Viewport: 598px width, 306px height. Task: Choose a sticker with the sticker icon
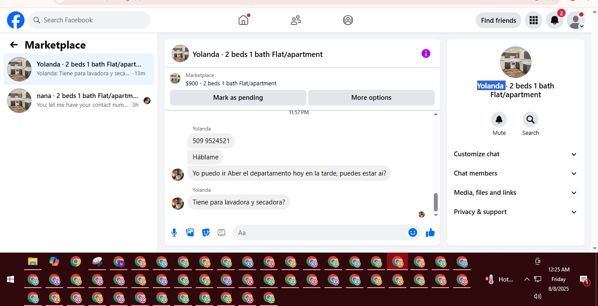click(x=206, y=232)
